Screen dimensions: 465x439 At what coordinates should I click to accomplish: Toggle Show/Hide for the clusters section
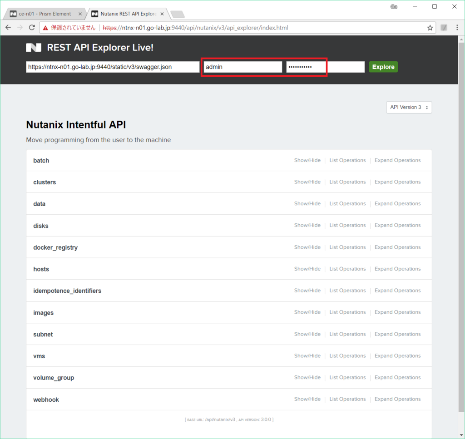(307, 182)
